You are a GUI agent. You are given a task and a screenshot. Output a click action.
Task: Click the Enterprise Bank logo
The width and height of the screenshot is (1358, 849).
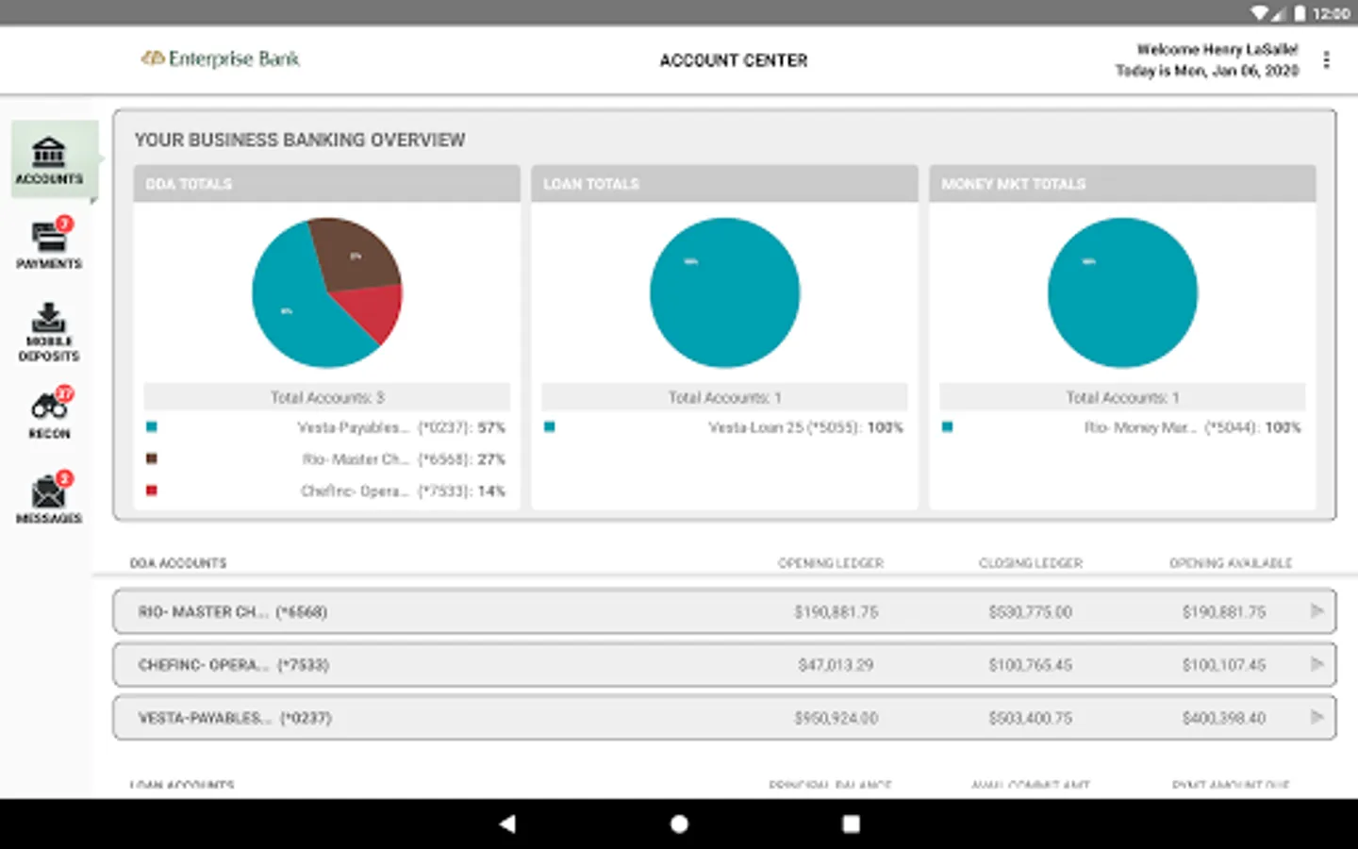pyautogui.click(x=220, y=58)
